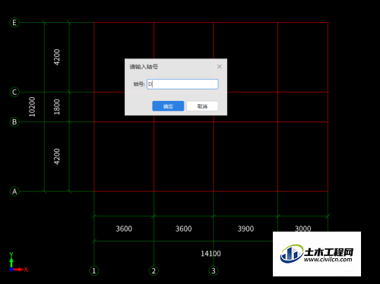The image size is (380, 284).
Task: Select axis bubble 3
Action: (x=214, y=271)
